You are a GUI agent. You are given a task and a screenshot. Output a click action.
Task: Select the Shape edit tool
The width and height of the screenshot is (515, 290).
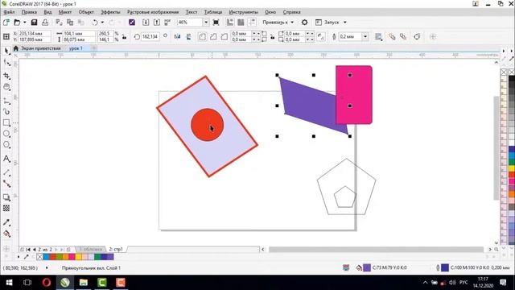click(x=6, y=63)
